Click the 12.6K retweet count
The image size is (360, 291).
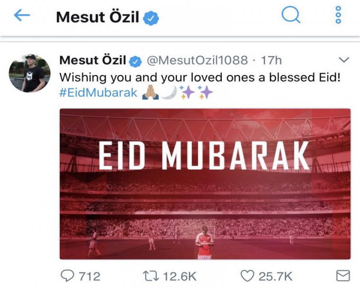tap(179, 276)
